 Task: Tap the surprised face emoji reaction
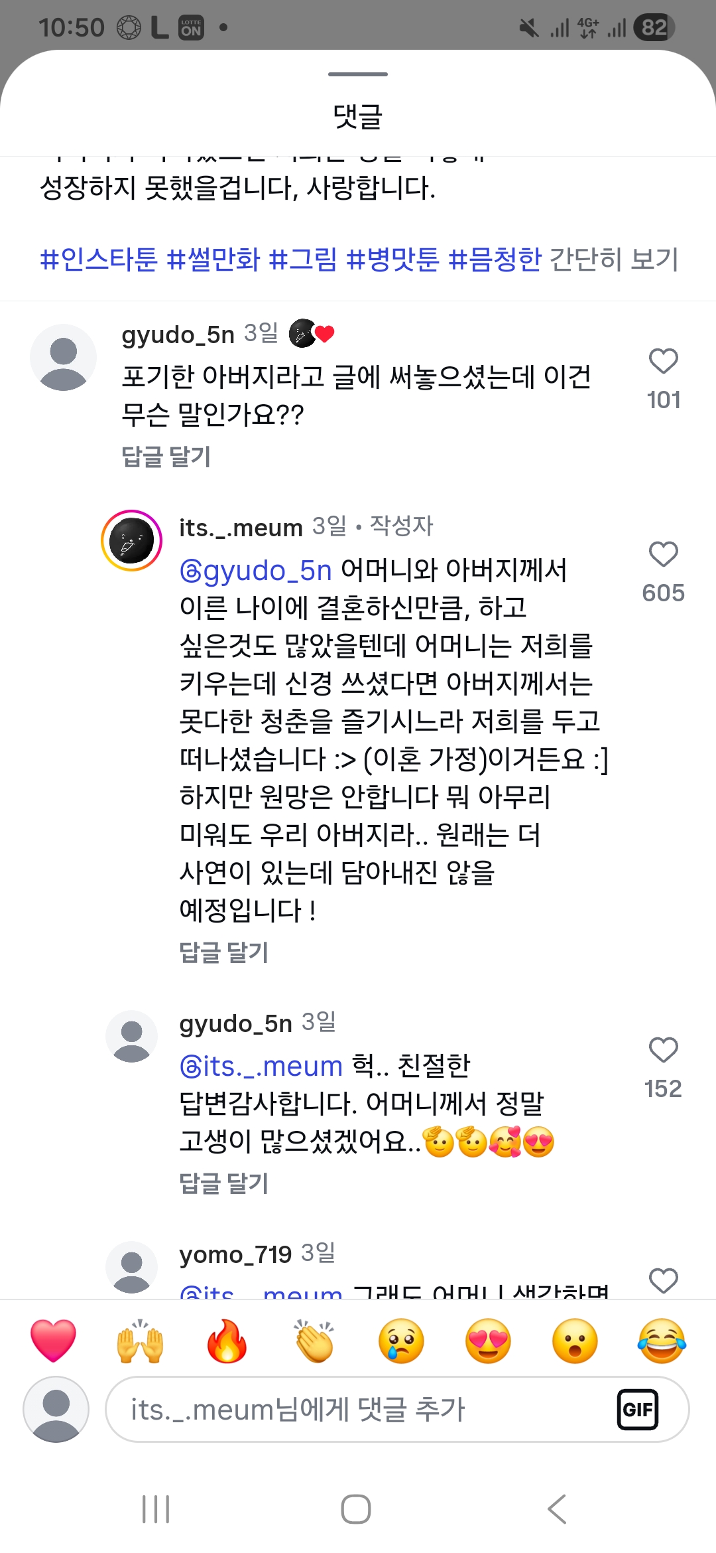575,1341
